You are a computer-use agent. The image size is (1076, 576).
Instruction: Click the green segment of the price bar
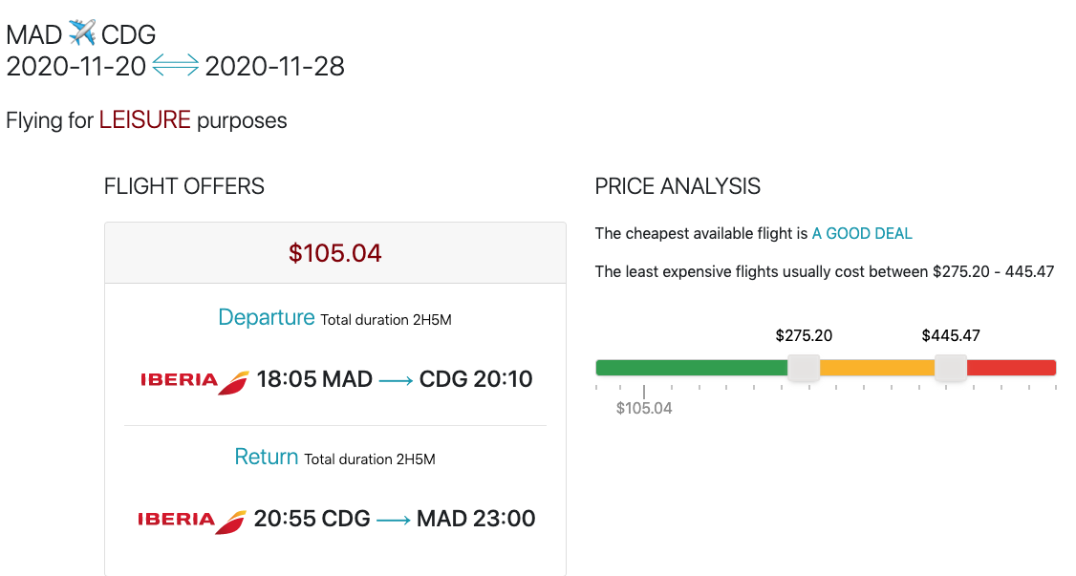(690, 368)
